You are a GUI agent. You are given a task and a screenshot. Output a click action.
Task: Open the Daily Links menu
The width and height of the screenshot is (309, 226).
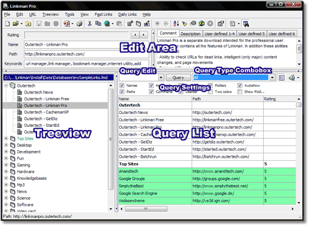[x=127, y=14]
